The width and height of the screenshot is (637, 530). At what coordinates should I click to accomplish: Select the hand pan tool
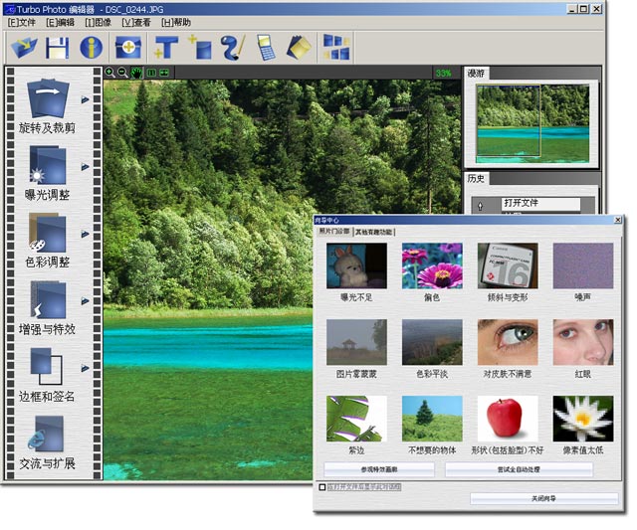[x=137, y=73]
